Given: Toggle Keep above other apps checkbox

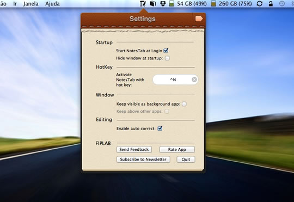Looking at the screenshot, I should pos(167,112).
